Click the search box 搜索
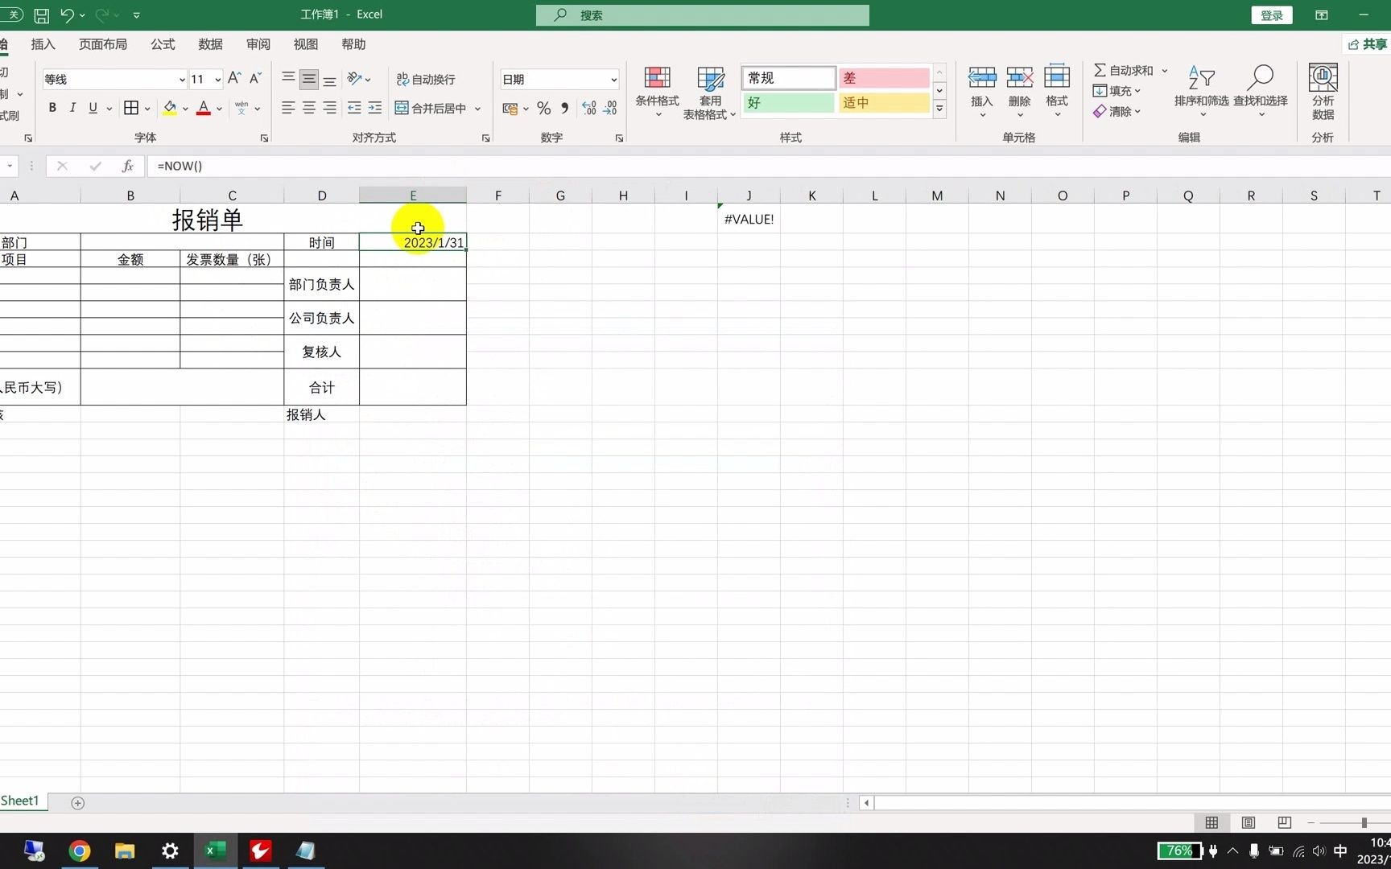The height and width of the screenshot is (869, 1391). tap(703, 15)
